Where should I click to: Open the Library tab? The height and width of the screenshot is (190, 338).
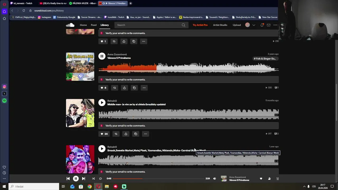coord(105,25)
